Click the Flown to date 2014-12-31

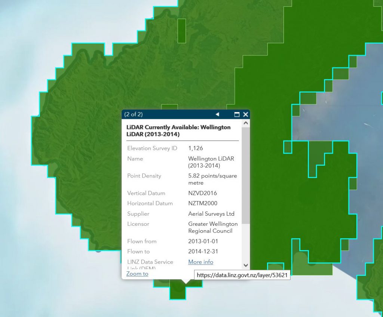pos(203,252)
